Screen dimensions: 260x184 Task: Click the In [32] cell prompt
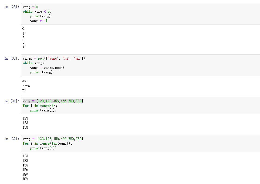[x=12, y=139]
